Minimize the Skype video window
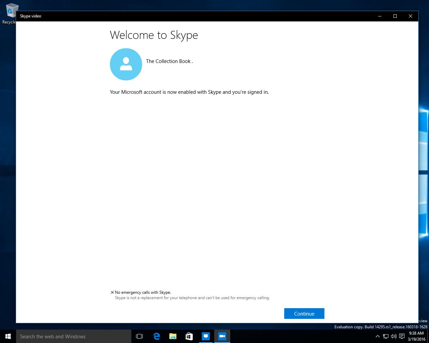The image size is (429, 343). pos(380,16)
